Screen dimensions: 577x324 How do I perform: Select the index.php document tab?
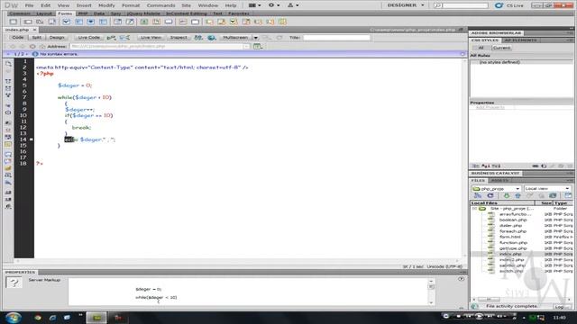click(x=17, y=30)
